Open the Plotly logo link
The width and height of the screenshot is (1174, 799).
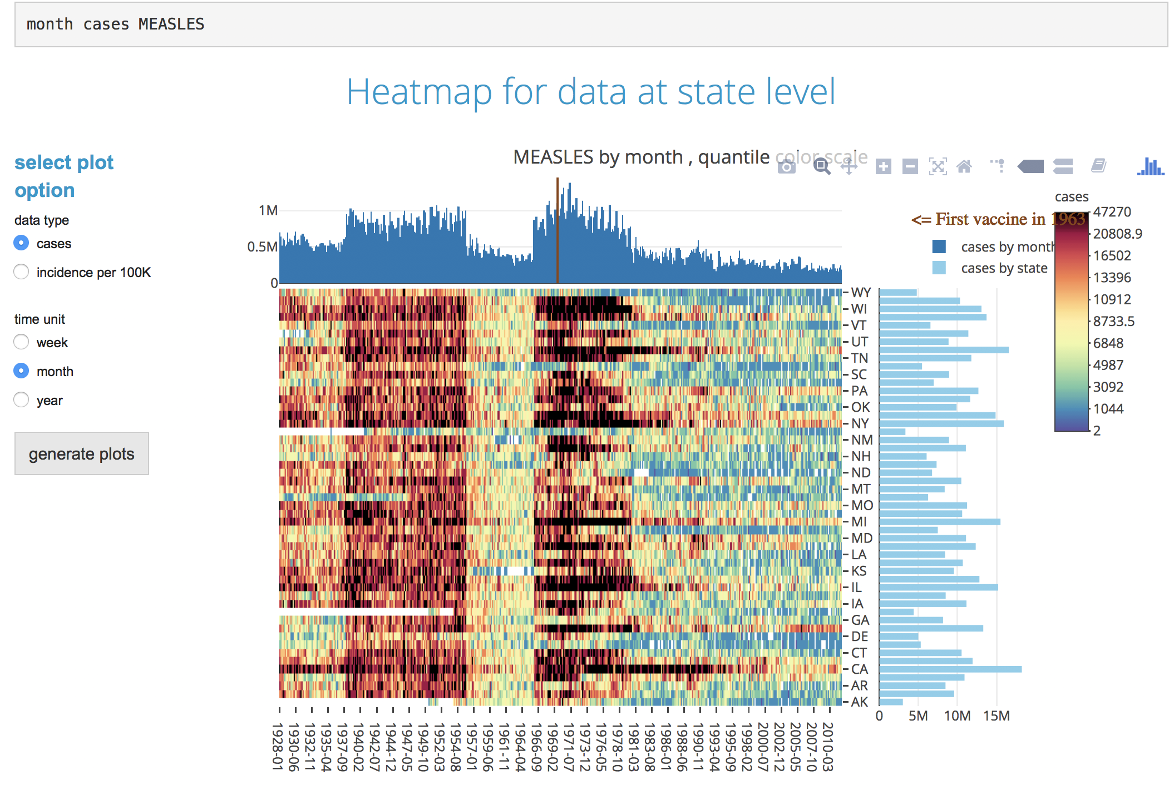tap(1151, 166)
